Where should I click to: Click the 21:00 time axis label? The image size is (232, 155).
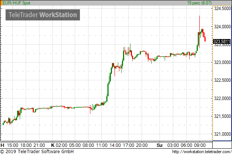coord(39,145)
